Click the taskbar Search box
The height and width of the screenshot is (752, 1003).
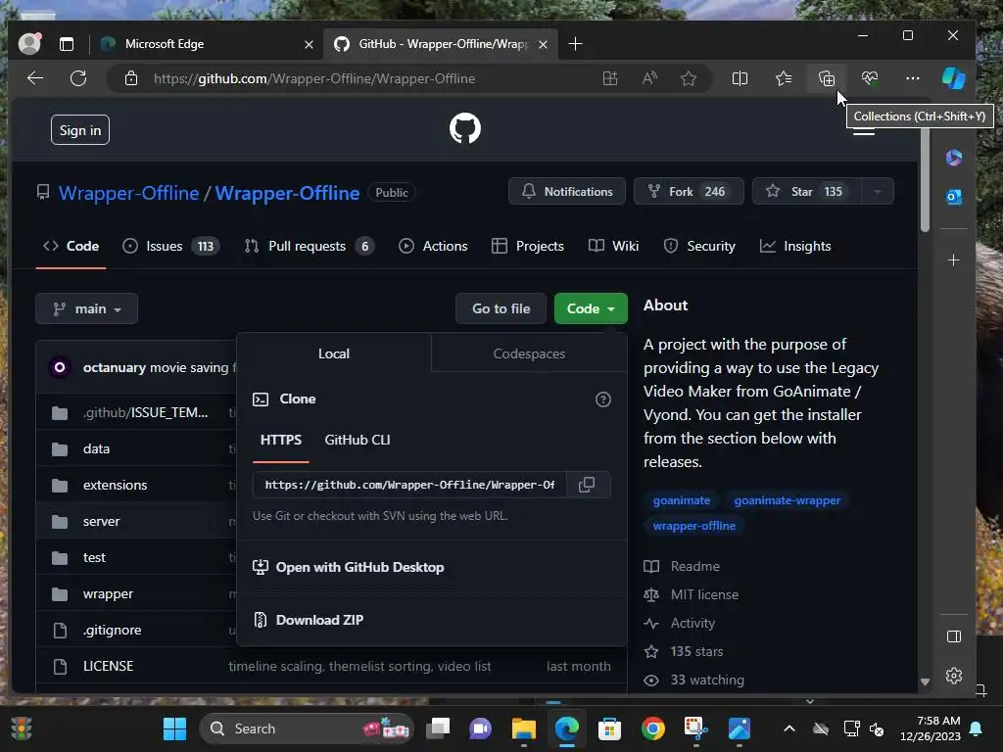coord(307,728)
